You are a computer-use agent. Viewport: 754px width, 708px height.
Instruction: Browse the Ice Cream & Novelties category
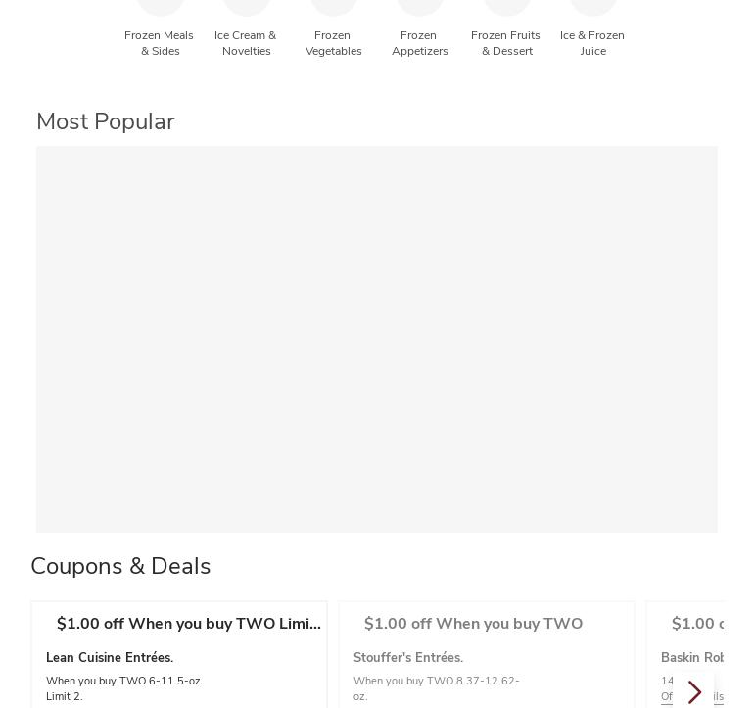click(x=246, y=42)
